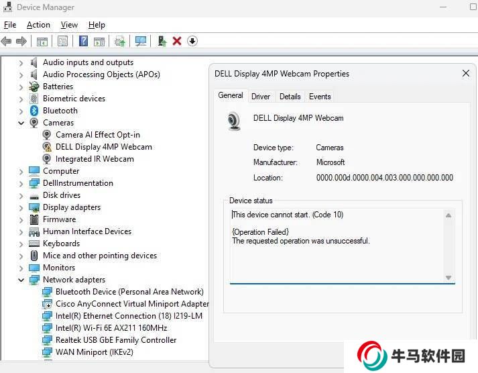Click the Properties toolbar icon
The height and width of the screenshot is (373, 478).
62,41
